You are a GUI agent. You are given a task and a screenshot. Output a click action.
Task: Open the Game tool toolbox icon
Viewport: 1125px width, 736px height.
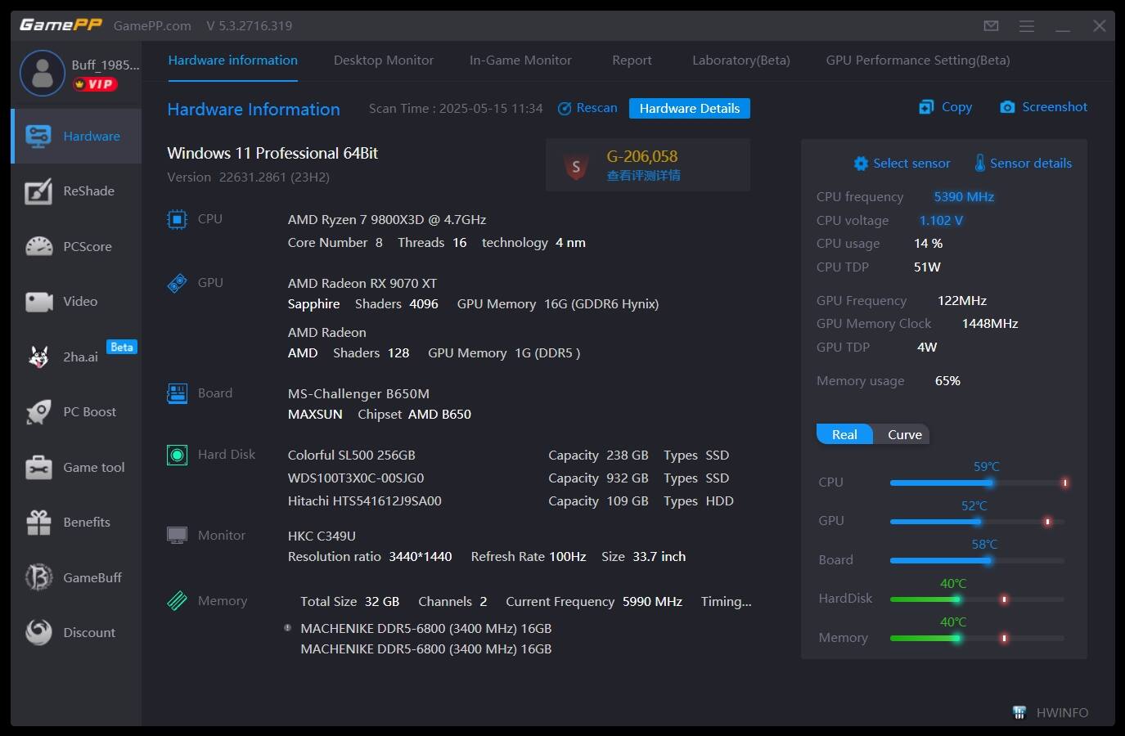38,467
